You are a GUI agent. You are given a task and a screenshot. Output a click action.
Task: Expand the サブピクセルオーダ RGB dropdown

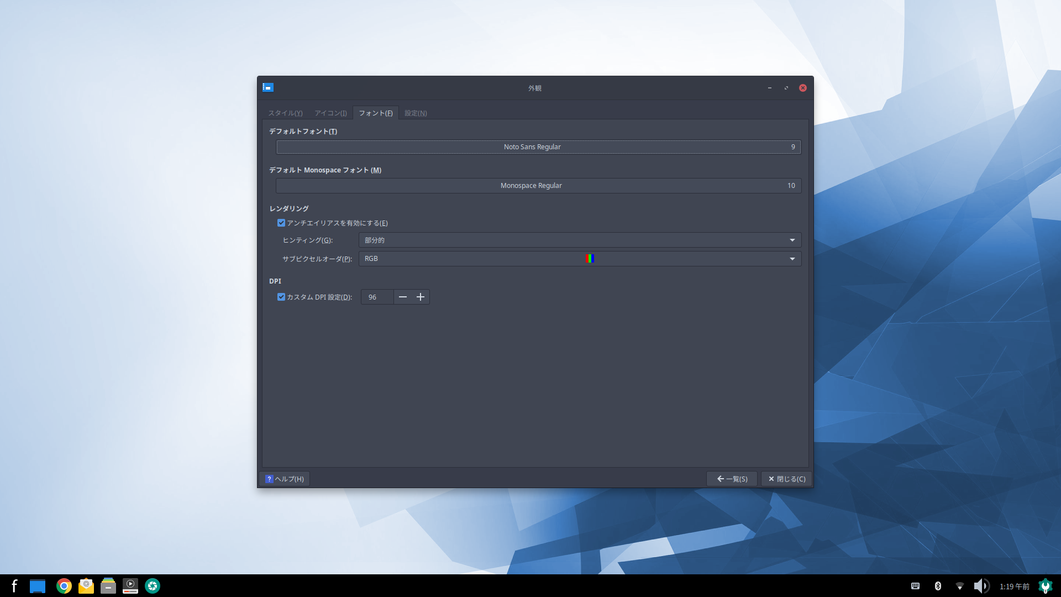tap(580, 259)
